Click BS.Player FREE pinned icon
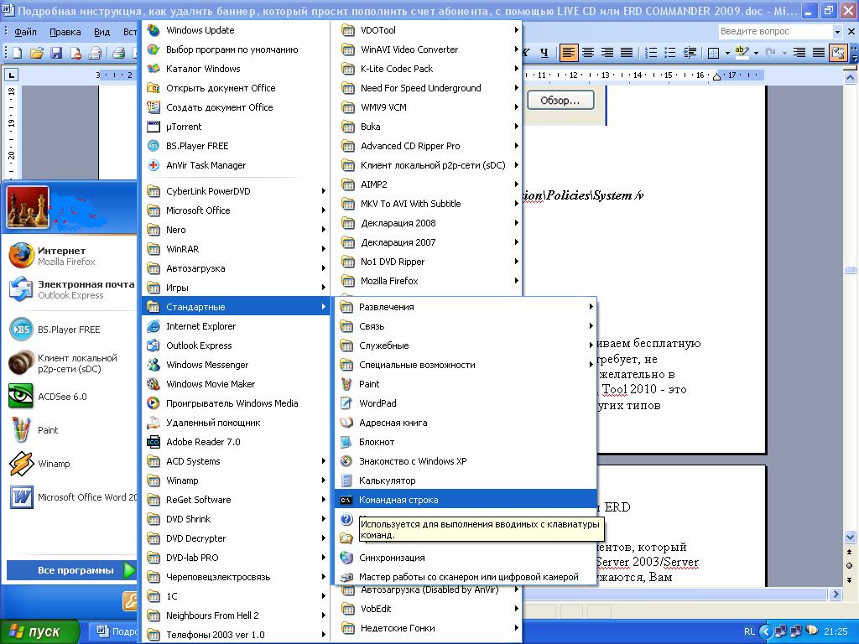 tap(21, 329)
